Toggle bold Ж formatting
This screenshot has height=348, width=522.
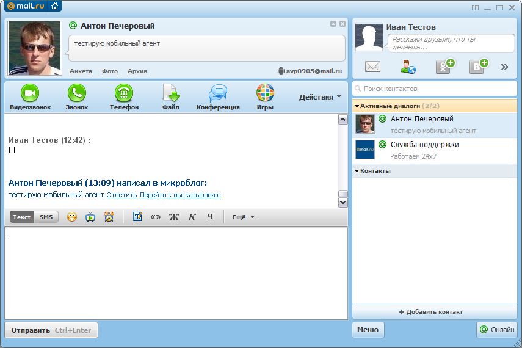[x=174, y=217]
